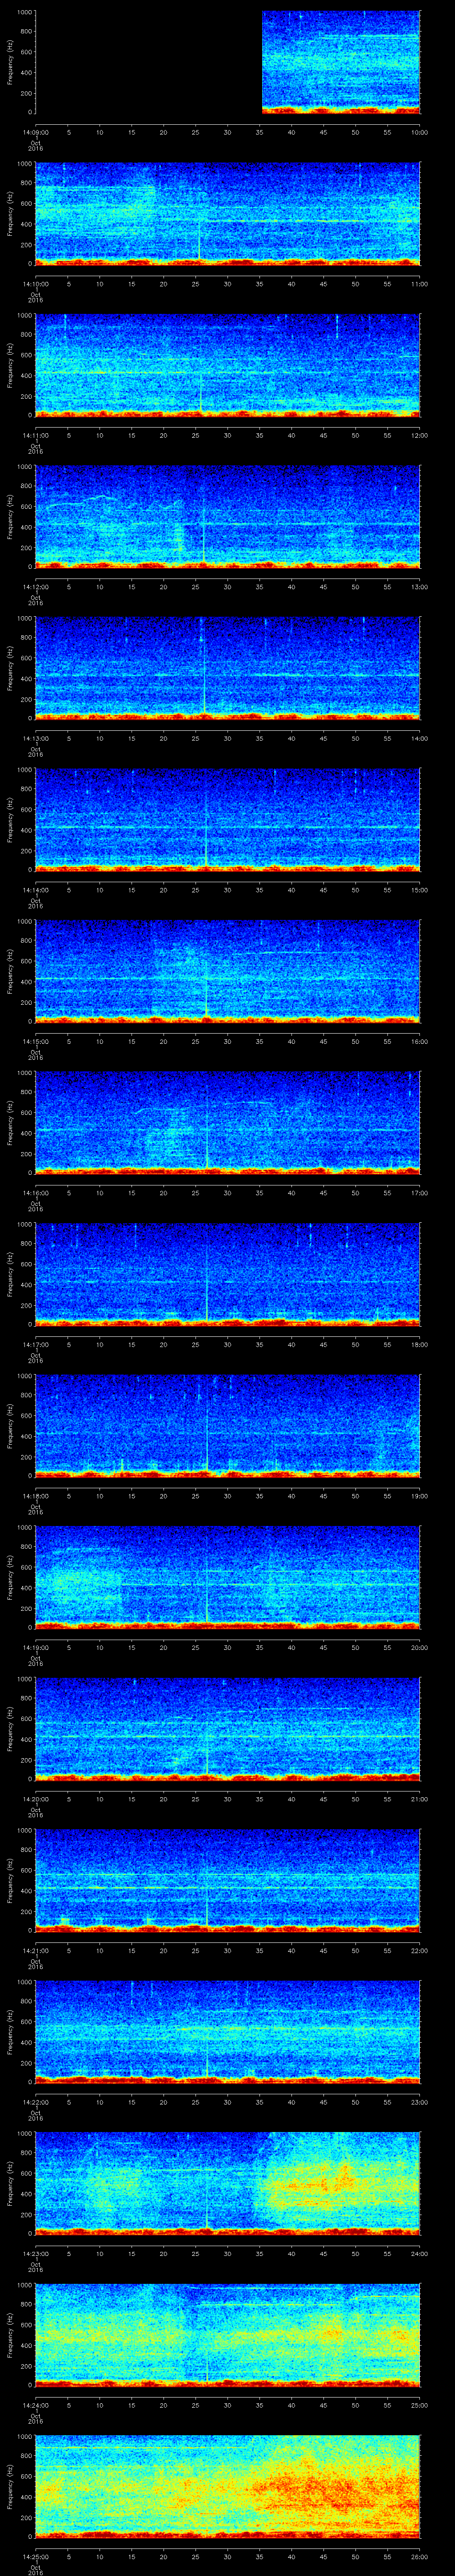Click the '14:22:00' time axis label
Image resolution: width=455 pixels, height=2576 pixels.
(x=35, y=2102)
